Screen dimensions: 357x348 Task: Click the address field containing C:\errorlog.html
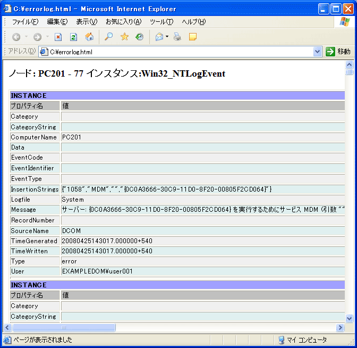[181, 52]
